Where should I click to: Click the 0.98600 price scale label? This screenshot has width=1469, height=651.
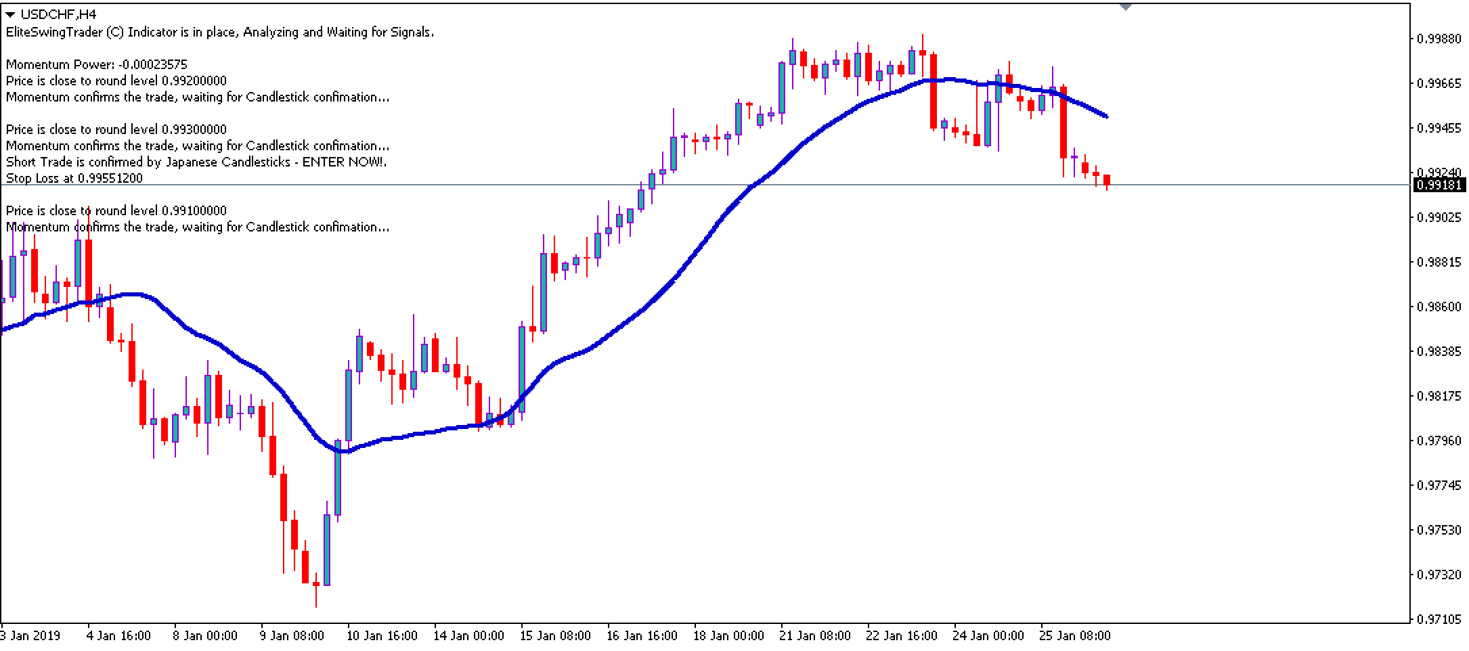[1439, 307]
